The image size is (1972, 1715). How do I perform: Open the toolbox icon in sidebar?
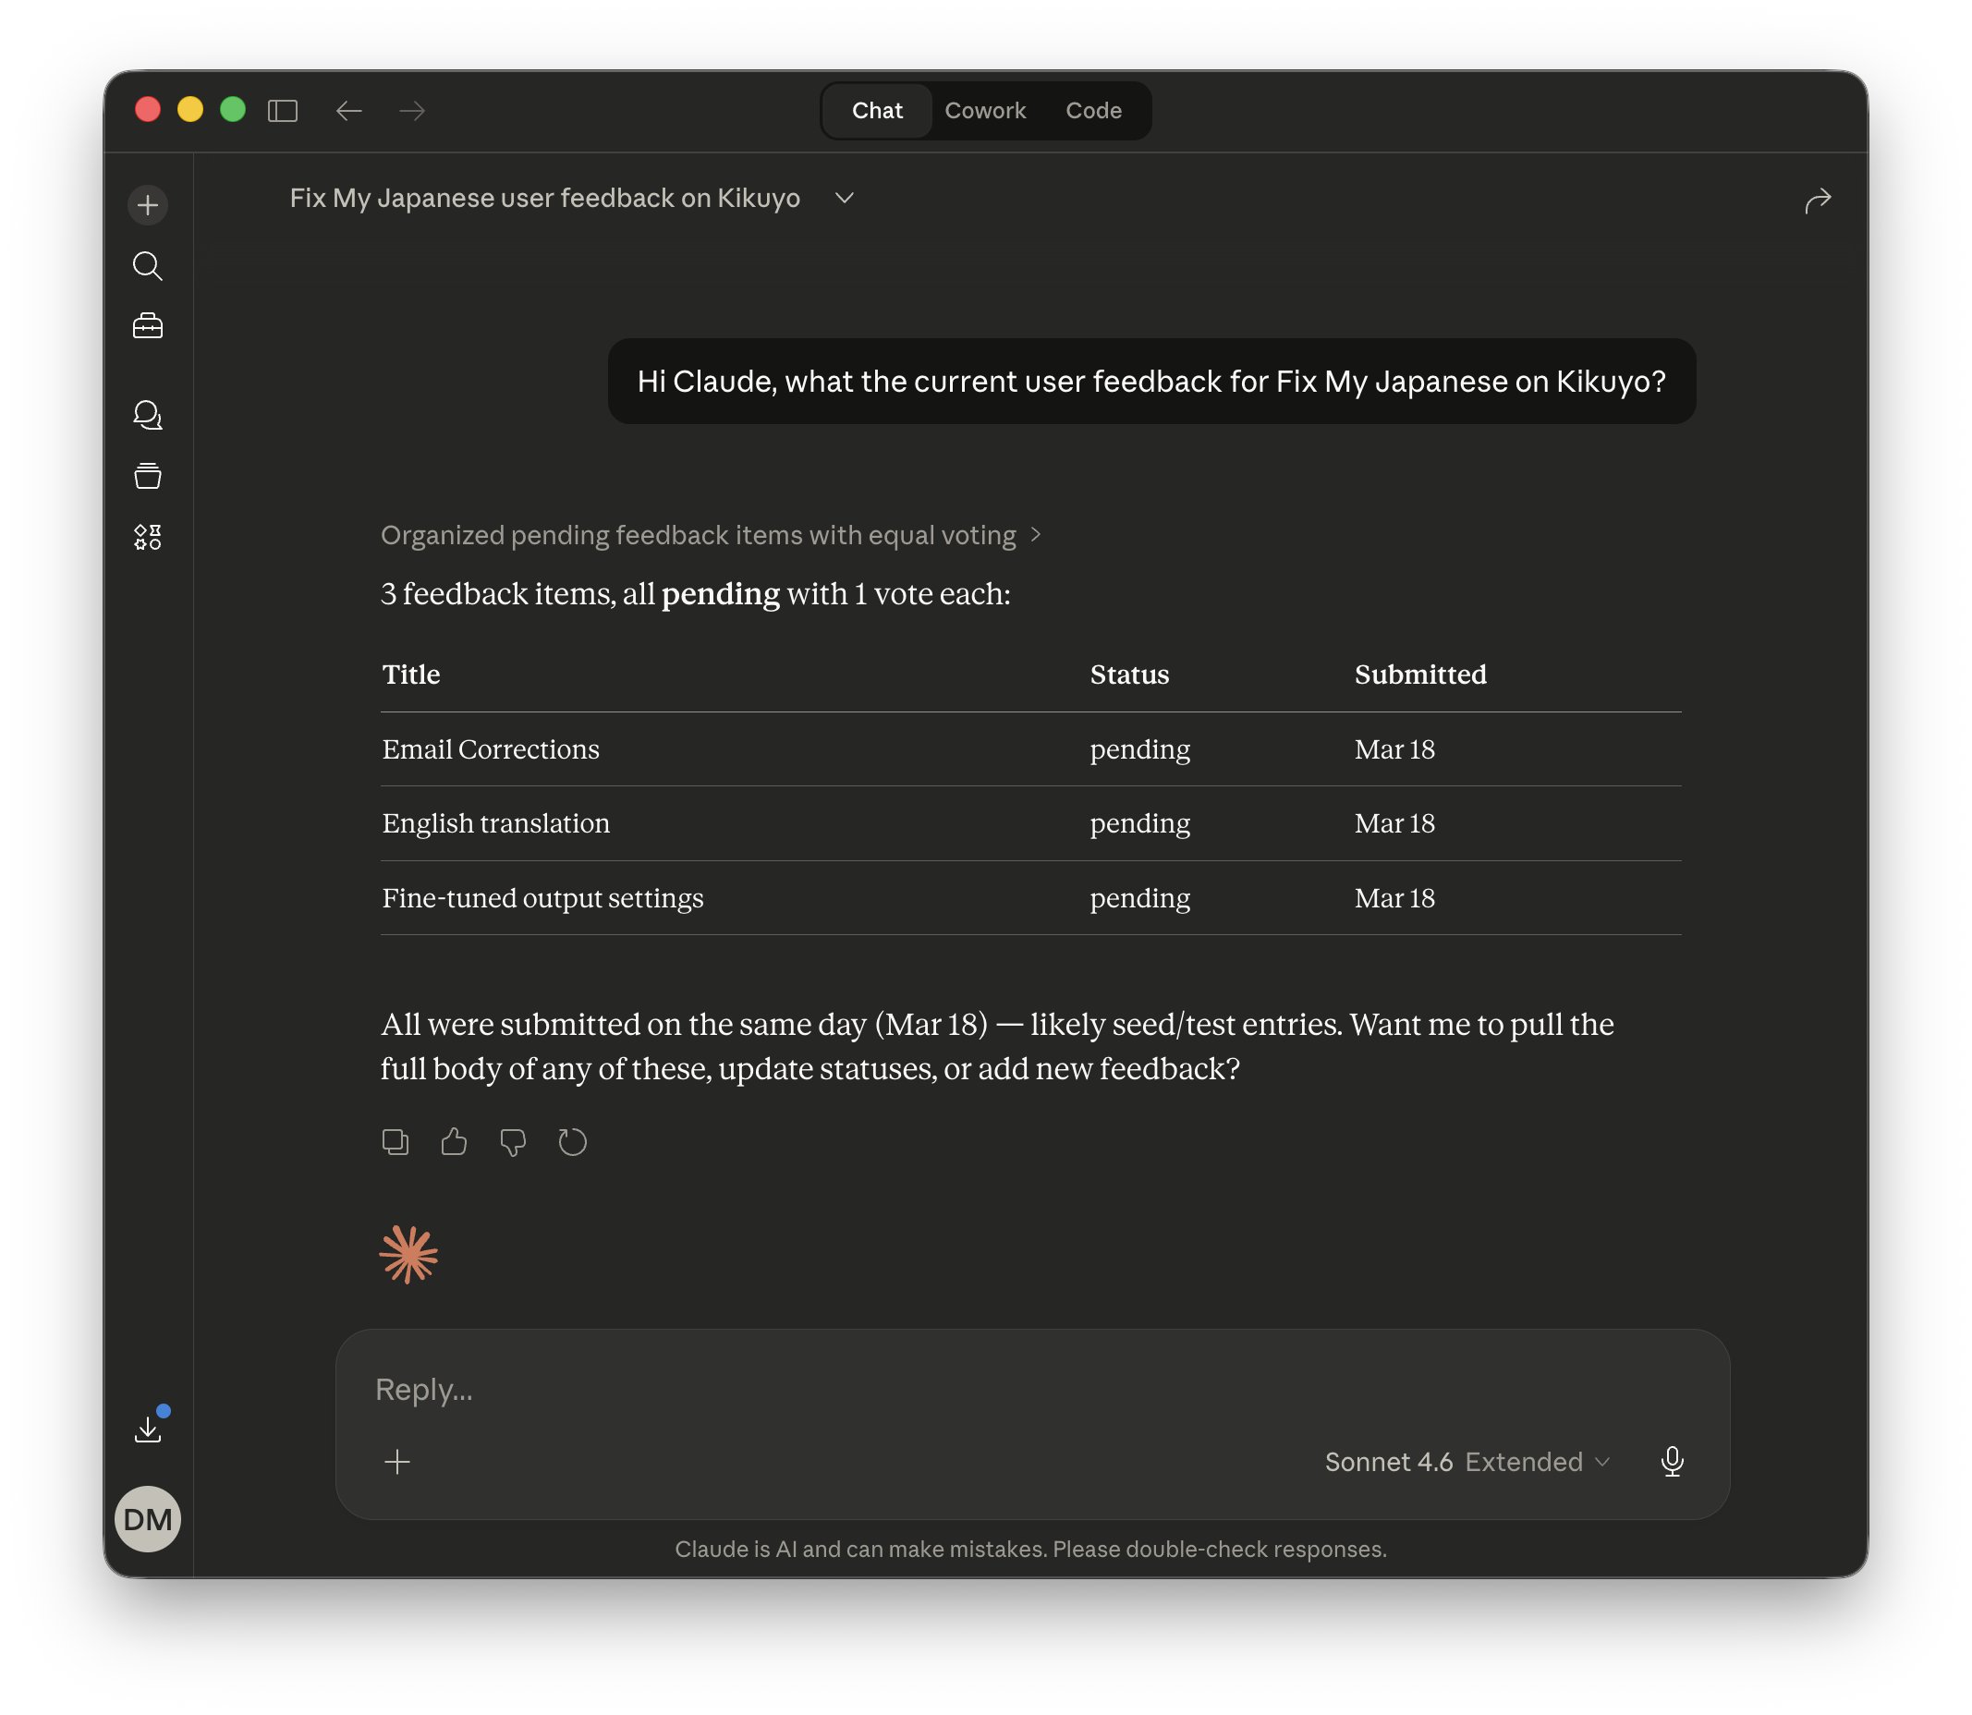[148, 326]
